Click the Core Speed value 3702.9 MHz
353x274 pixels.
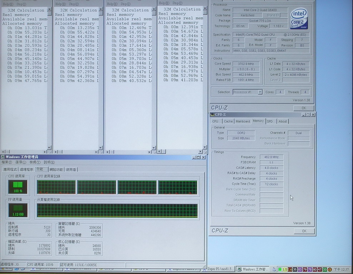pyautogui.click(x=246, y=64)
